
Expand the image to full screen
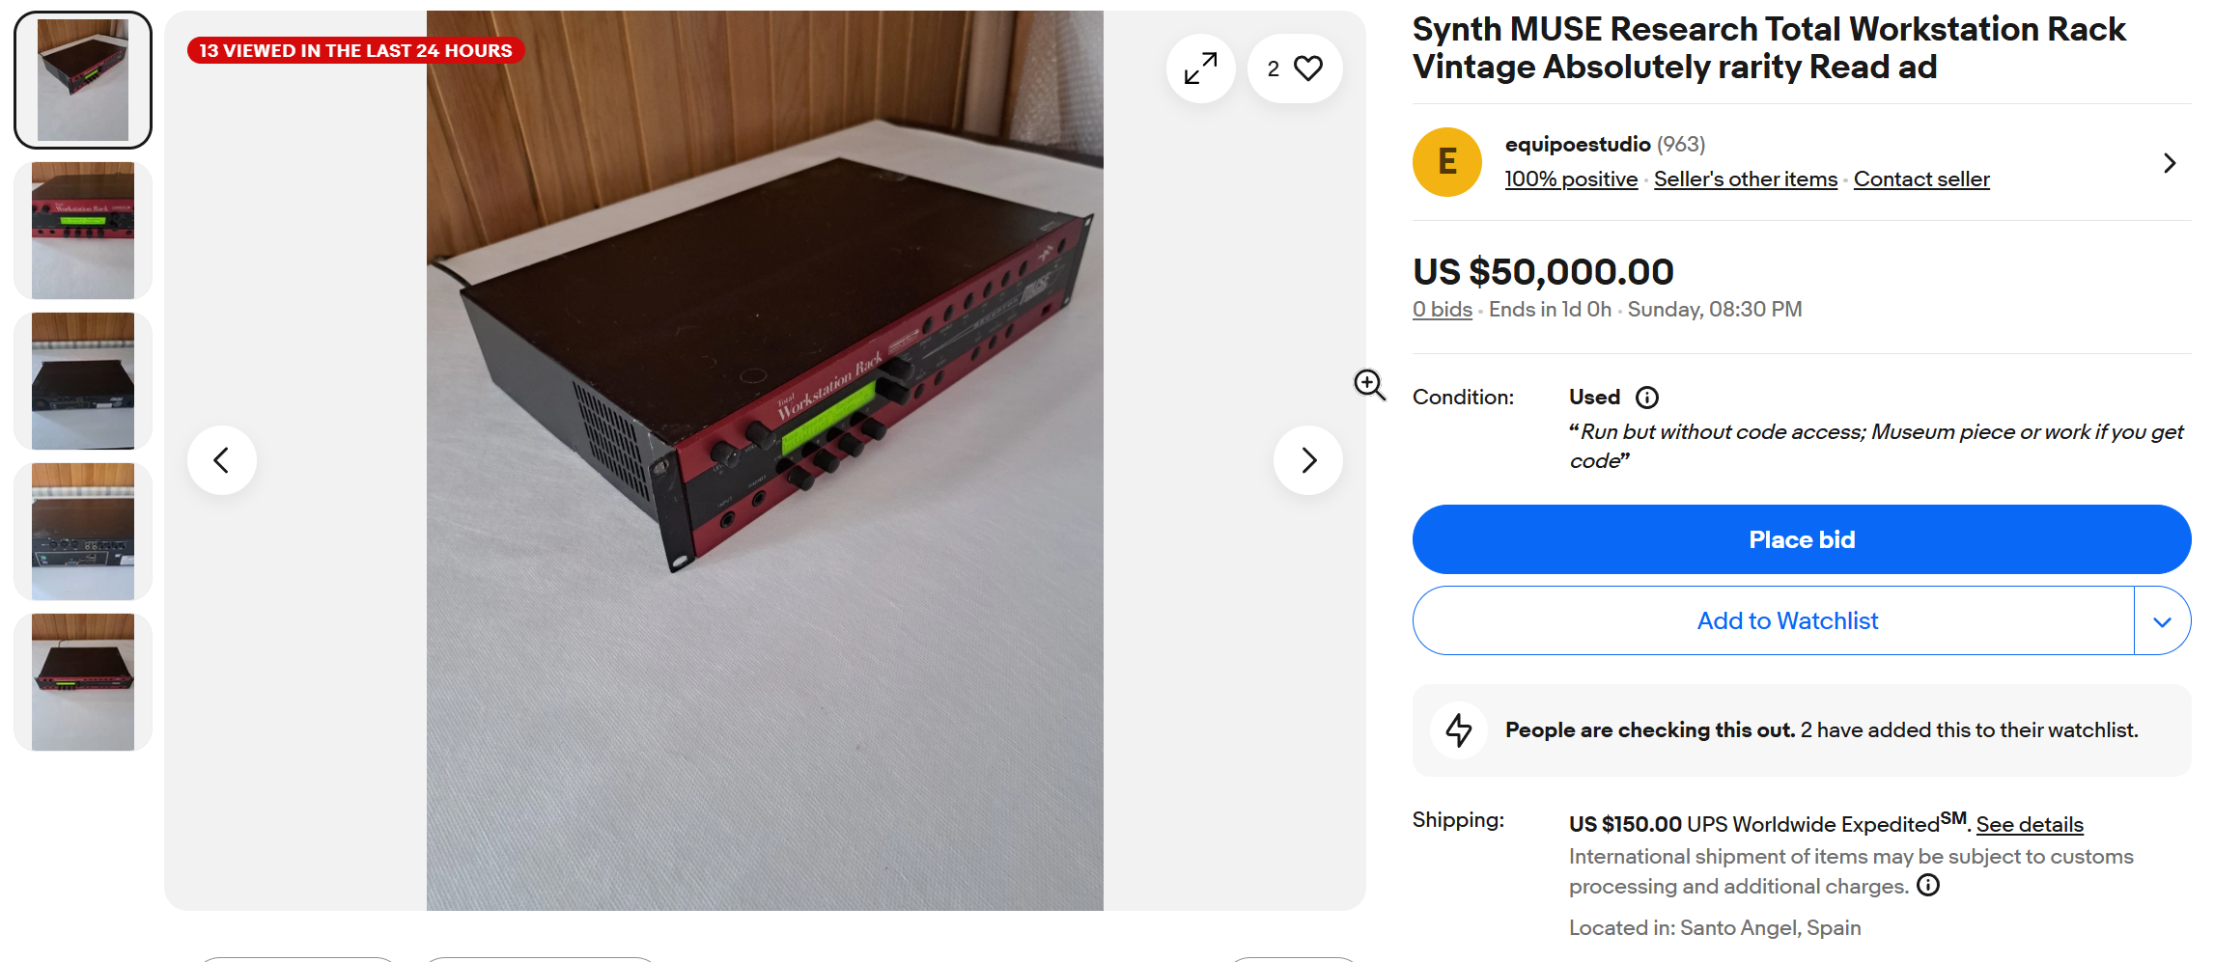tap(1200, 69)
